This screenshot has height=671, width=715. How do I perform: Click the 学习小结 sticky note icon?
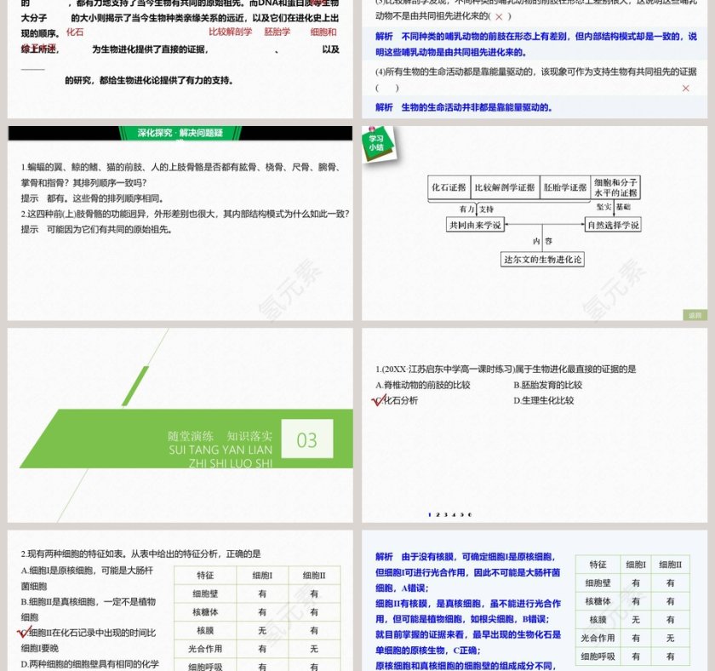click(x=379, y=141)
